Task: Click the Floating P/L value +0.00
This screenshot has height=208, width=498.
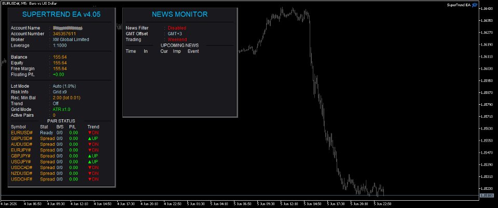Action: pyautogui.click(x=59, y=75)
